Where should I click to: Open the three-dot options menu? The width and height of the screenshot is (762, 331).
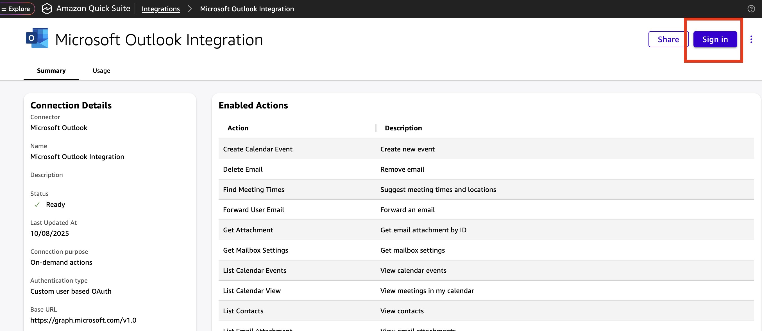751,39
